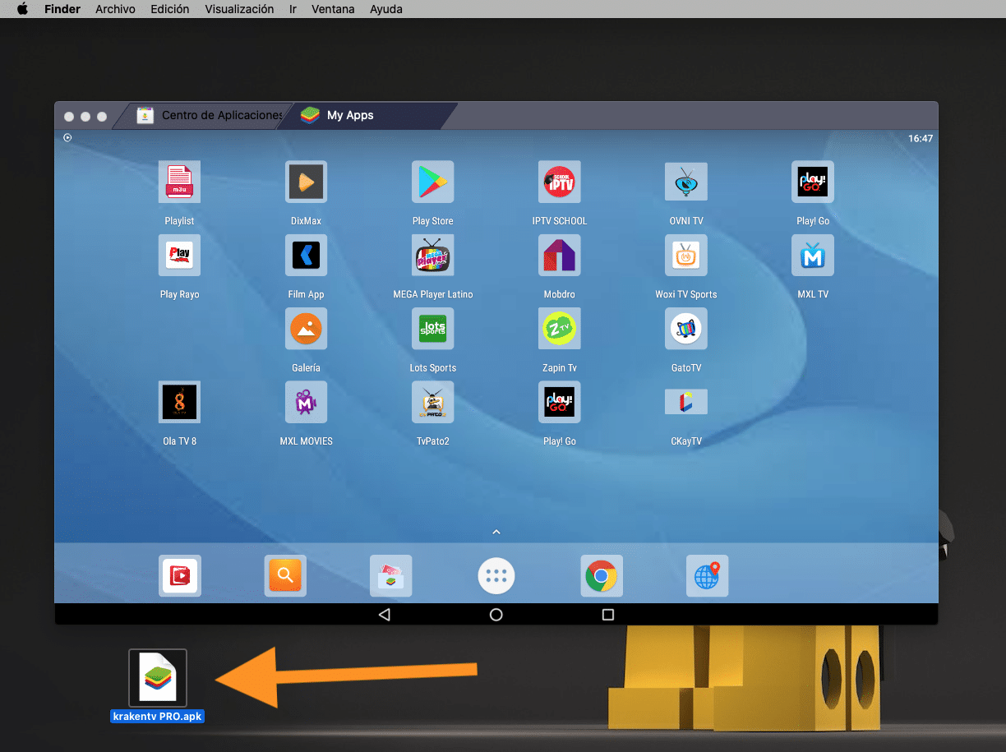Launch Chrome from the dock
This screenshot has width=1006, height=752.
pos(602,575)
